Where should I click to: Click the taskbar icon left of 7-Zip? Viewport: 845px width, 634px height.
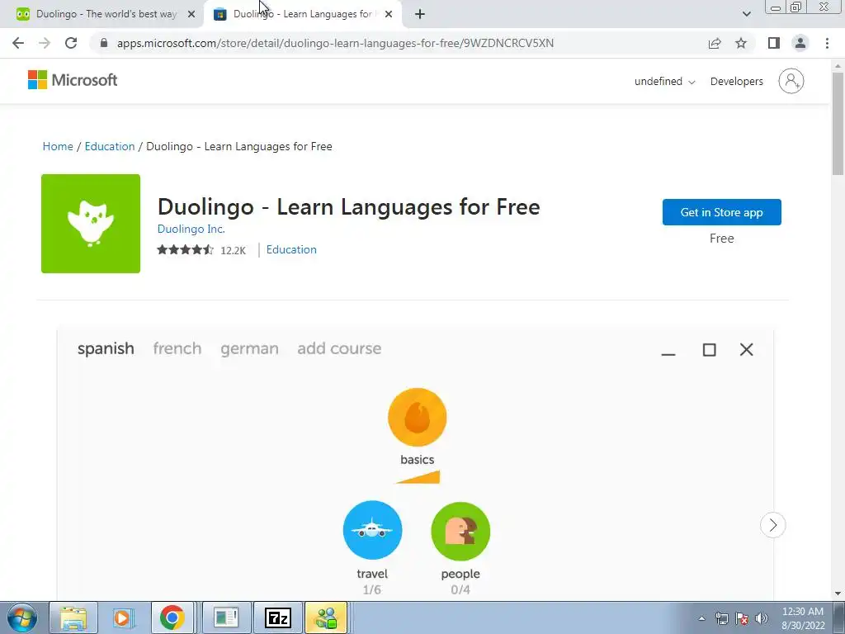226,617
